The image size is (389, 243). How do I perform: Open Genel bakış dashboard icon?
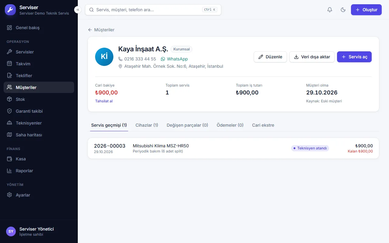coord(9,28)
